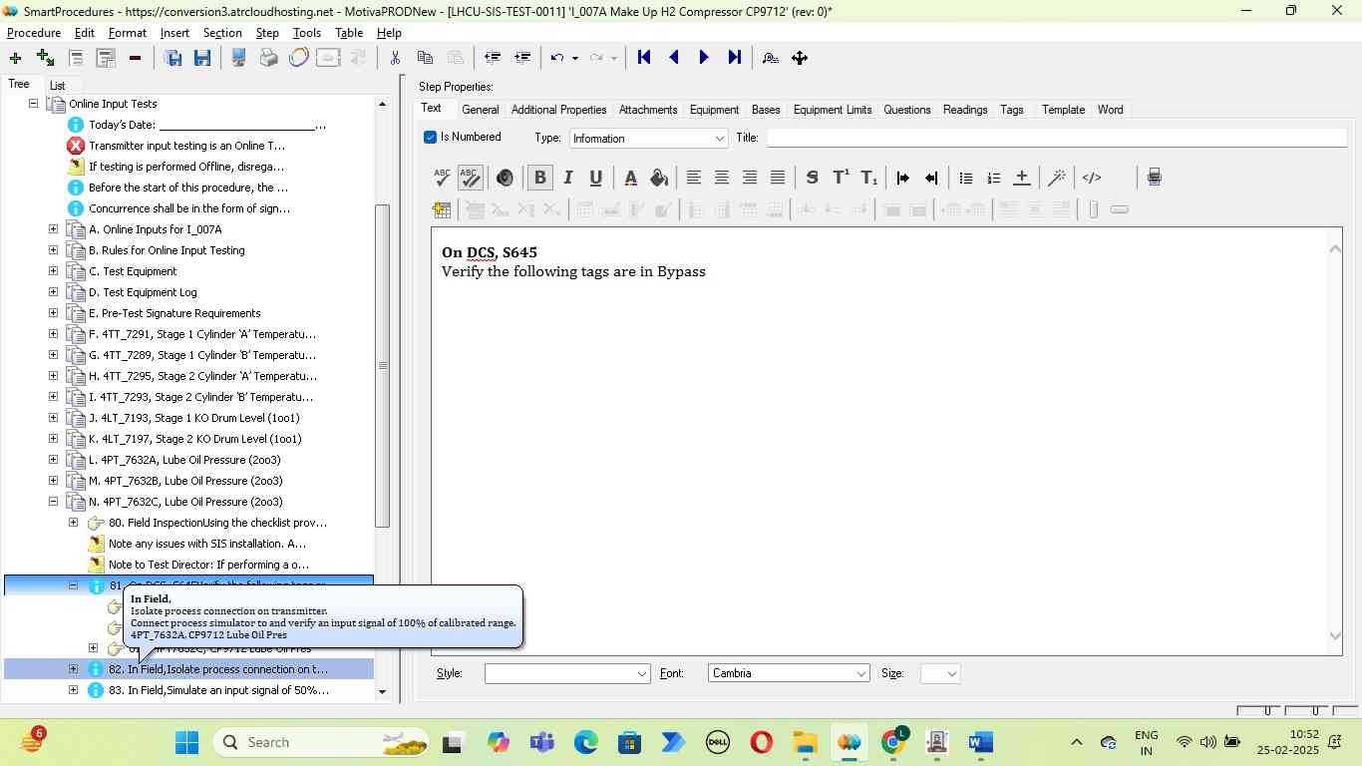Click the four-way move arrows icon

pyautogui.click(x=800, y=58)
